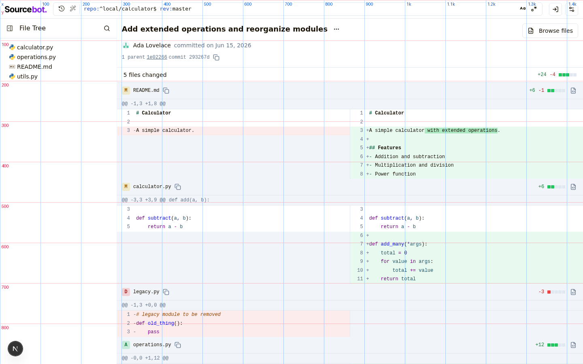Toggle regular expression search mode
The image size is (583, 364).
click(534, 8)
